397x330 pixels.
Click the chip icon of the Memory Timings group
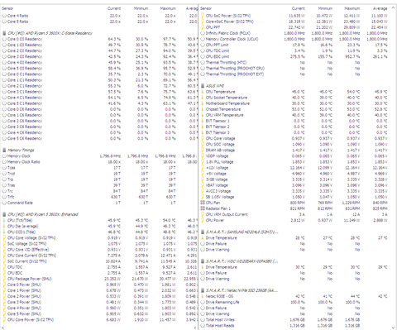[x=4, y=151]
